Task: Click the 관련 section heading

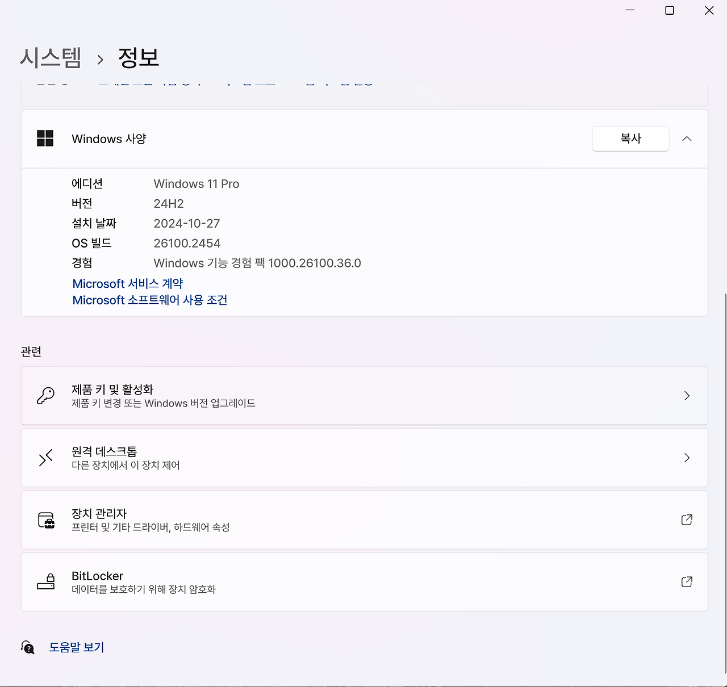Action: [x=31, y=351]
